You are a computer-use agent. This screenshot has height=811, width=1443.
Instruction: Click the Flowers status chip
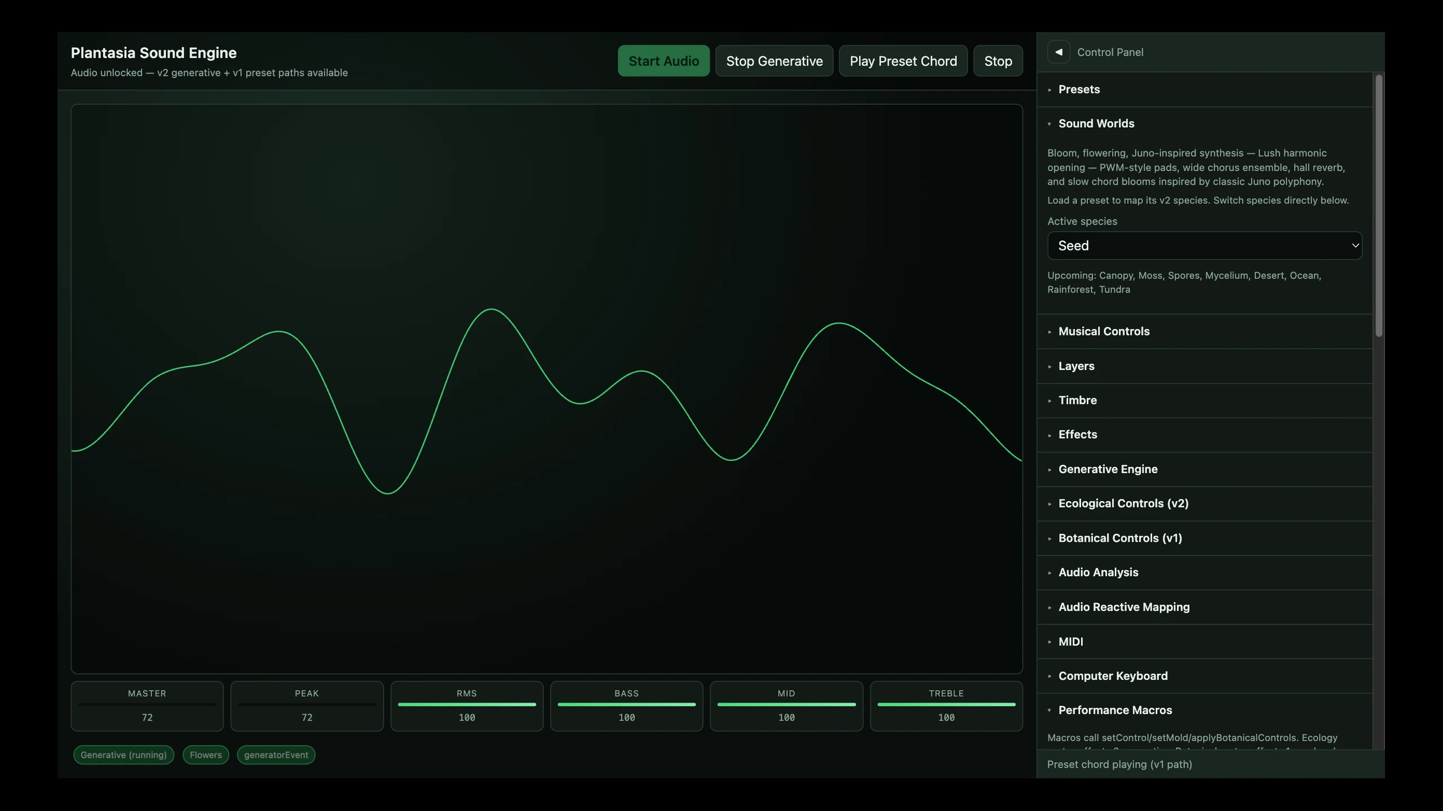point(206,755)
